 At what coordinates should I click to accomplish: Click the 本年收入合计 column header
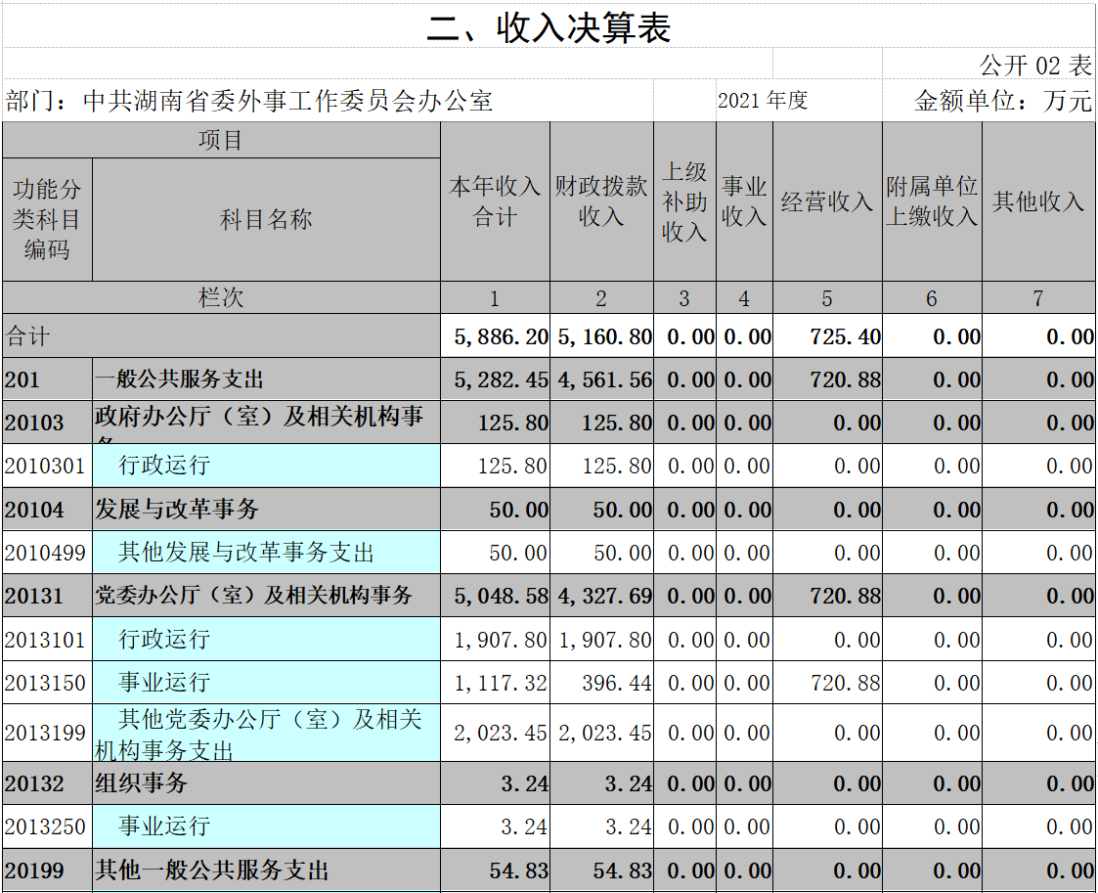(x=495, y=201)
